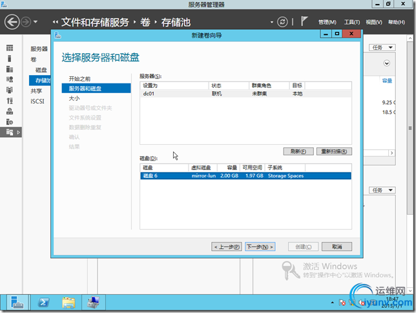
Task: Select the Local Server icon in sidebar
Action: click(10, 58)
